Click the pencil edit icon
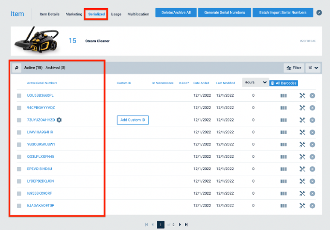Image resolution: width=330 pixels, height=230 pixels. pos(319,13)
